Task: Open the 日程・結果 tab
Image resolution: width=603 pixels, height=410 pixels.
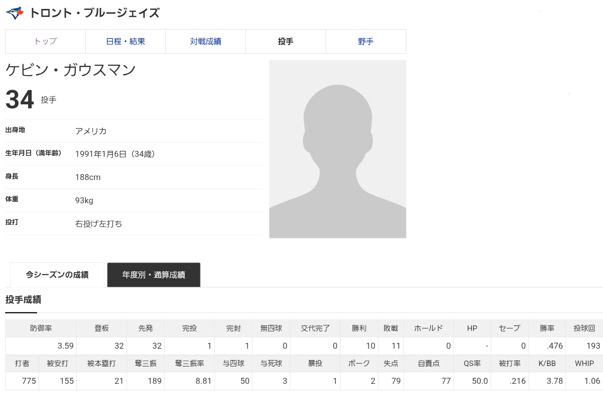Action: [126, 42]
